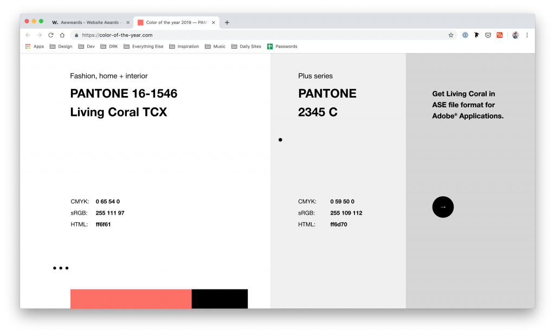Click the sRGB value 255 111 97

click(110, 213)
